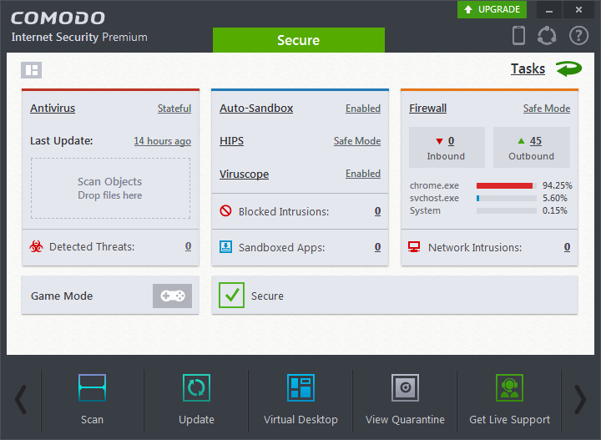Open the Antivirus settings link
601x440 pixels.
pos(53,108)
